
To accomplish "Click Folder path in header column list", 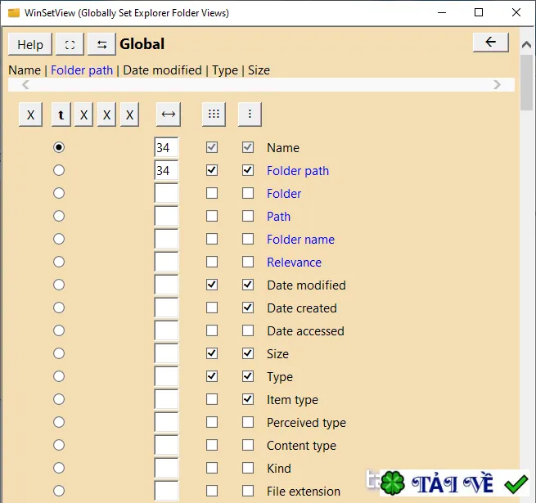I will tap(82, 70).
